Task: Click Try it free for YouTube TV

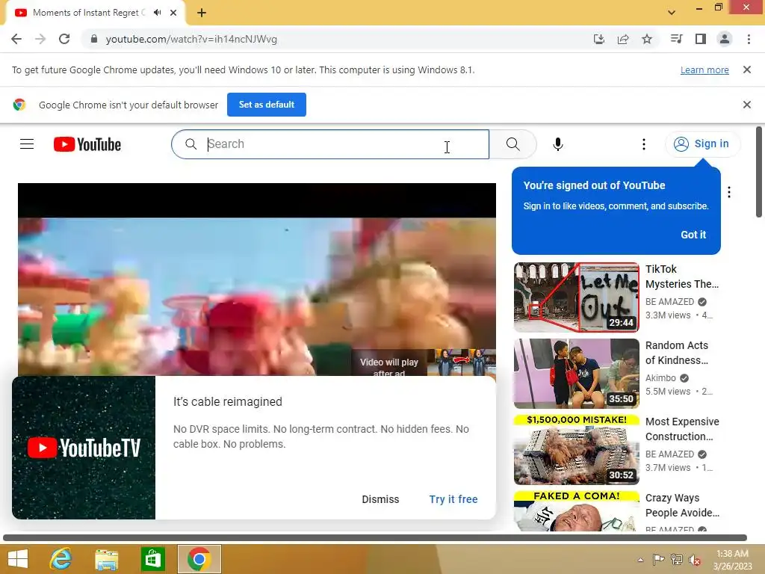Action: 453,499
